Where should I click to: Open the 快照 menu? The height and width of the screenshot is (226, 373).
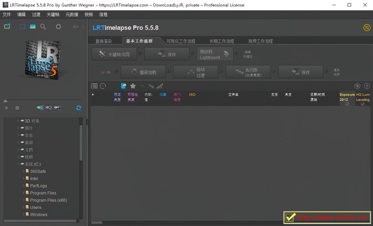coord(89,14)
